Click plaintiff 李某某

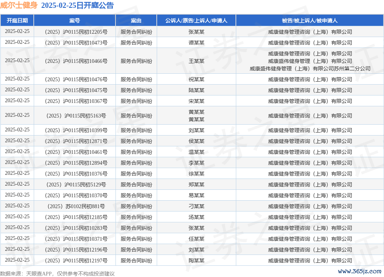point(196,163)
